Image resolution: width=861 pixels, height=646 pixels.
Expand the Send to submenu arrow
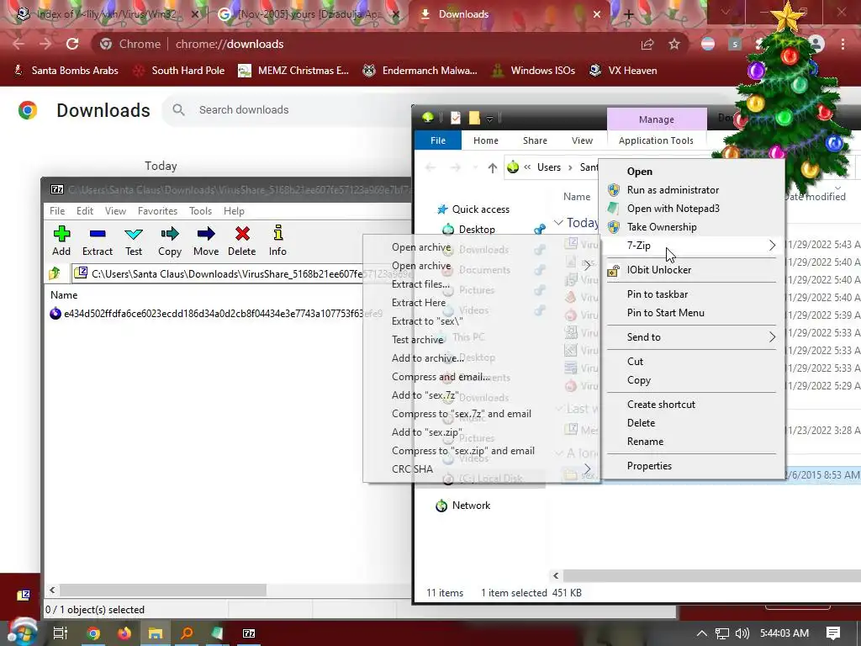click(772, 337)
